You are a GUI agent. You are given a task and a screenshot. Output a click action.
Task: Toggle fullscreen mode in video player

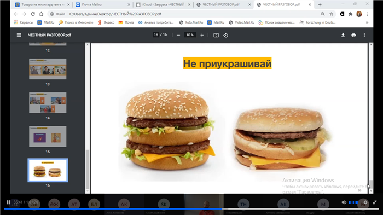pos(375,202)
